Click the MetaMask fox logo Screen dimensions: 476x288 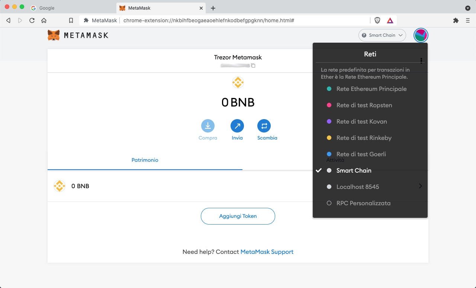(x=54, y=35)
